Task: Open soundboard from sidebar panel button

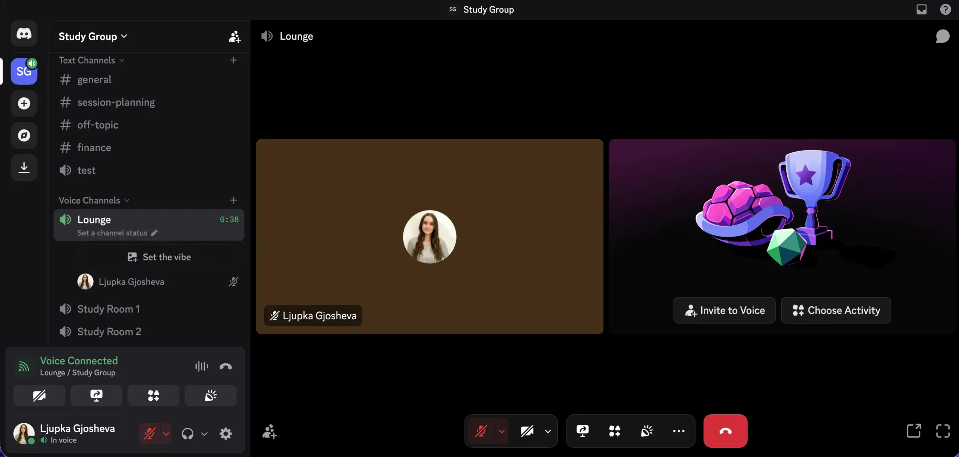Action: [211, 396]
